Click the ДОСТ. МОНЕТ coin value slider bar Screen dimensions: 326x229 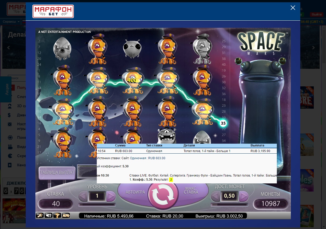[x=229, y=205]
